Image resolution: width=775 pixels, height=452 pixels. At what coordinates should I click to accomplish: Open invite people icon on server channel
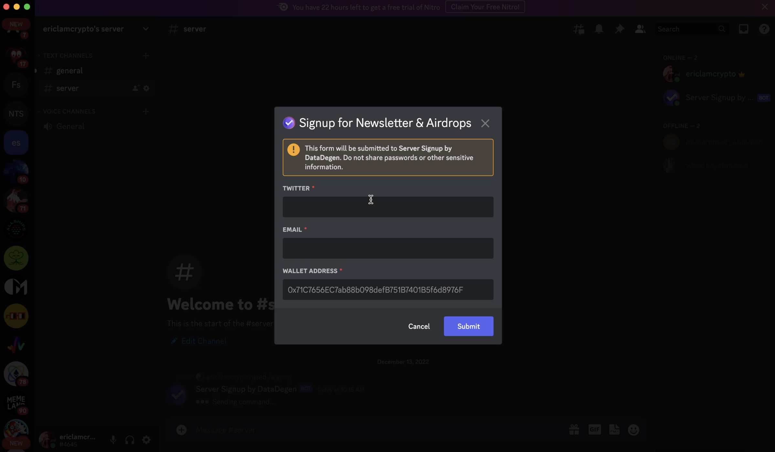136,88
